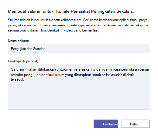Click the "Saluran adalah kunci" intro paragraph

coord(79,25)
